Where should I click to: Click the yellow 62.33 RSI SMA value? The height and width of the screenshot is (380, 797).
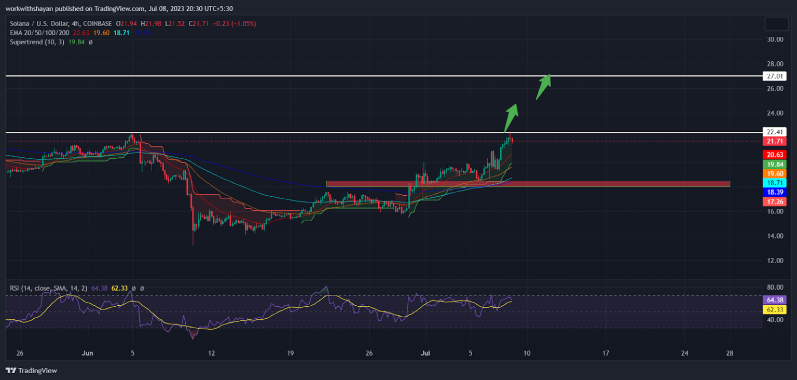point(119,288)
